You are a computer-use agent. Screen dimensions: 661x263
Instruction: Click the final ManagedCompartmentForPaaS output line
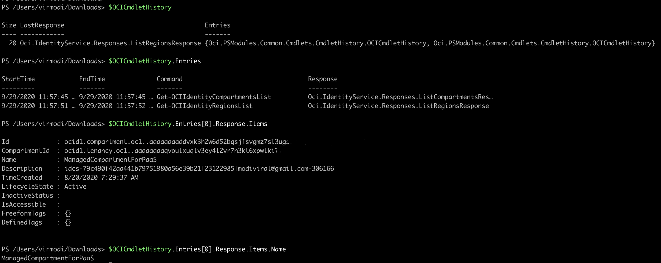pyautogui.click(x=48, y=258)
